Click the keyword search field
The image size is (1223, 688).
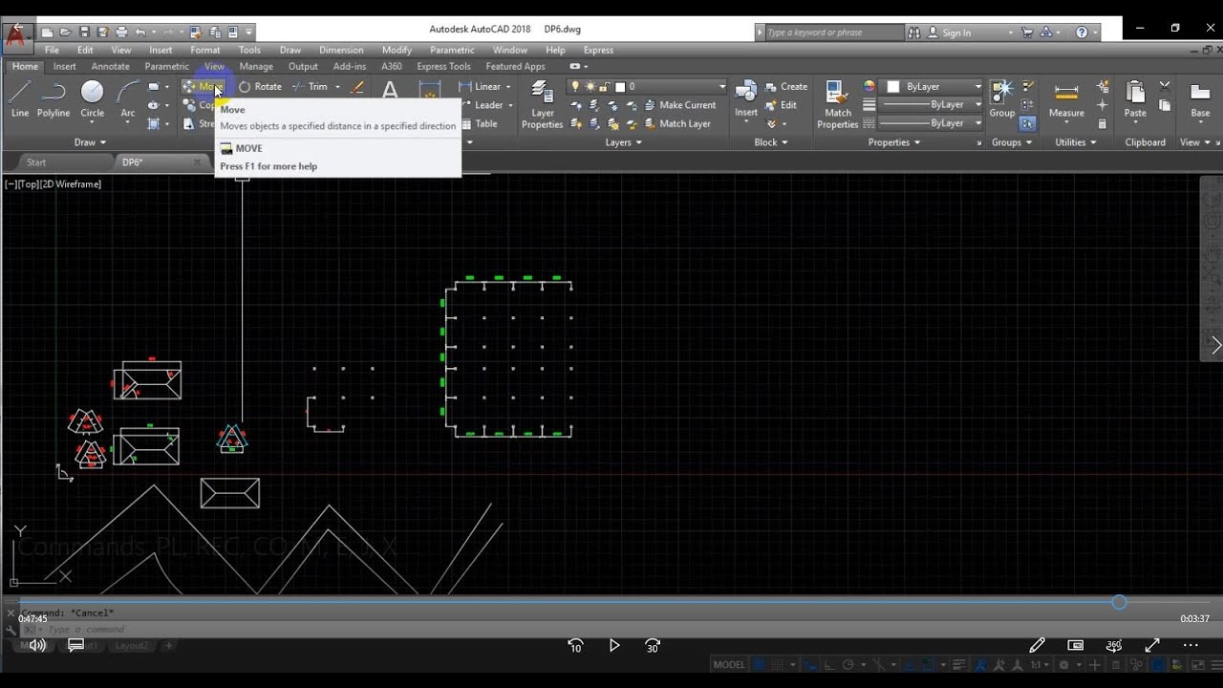click(833, 32)
